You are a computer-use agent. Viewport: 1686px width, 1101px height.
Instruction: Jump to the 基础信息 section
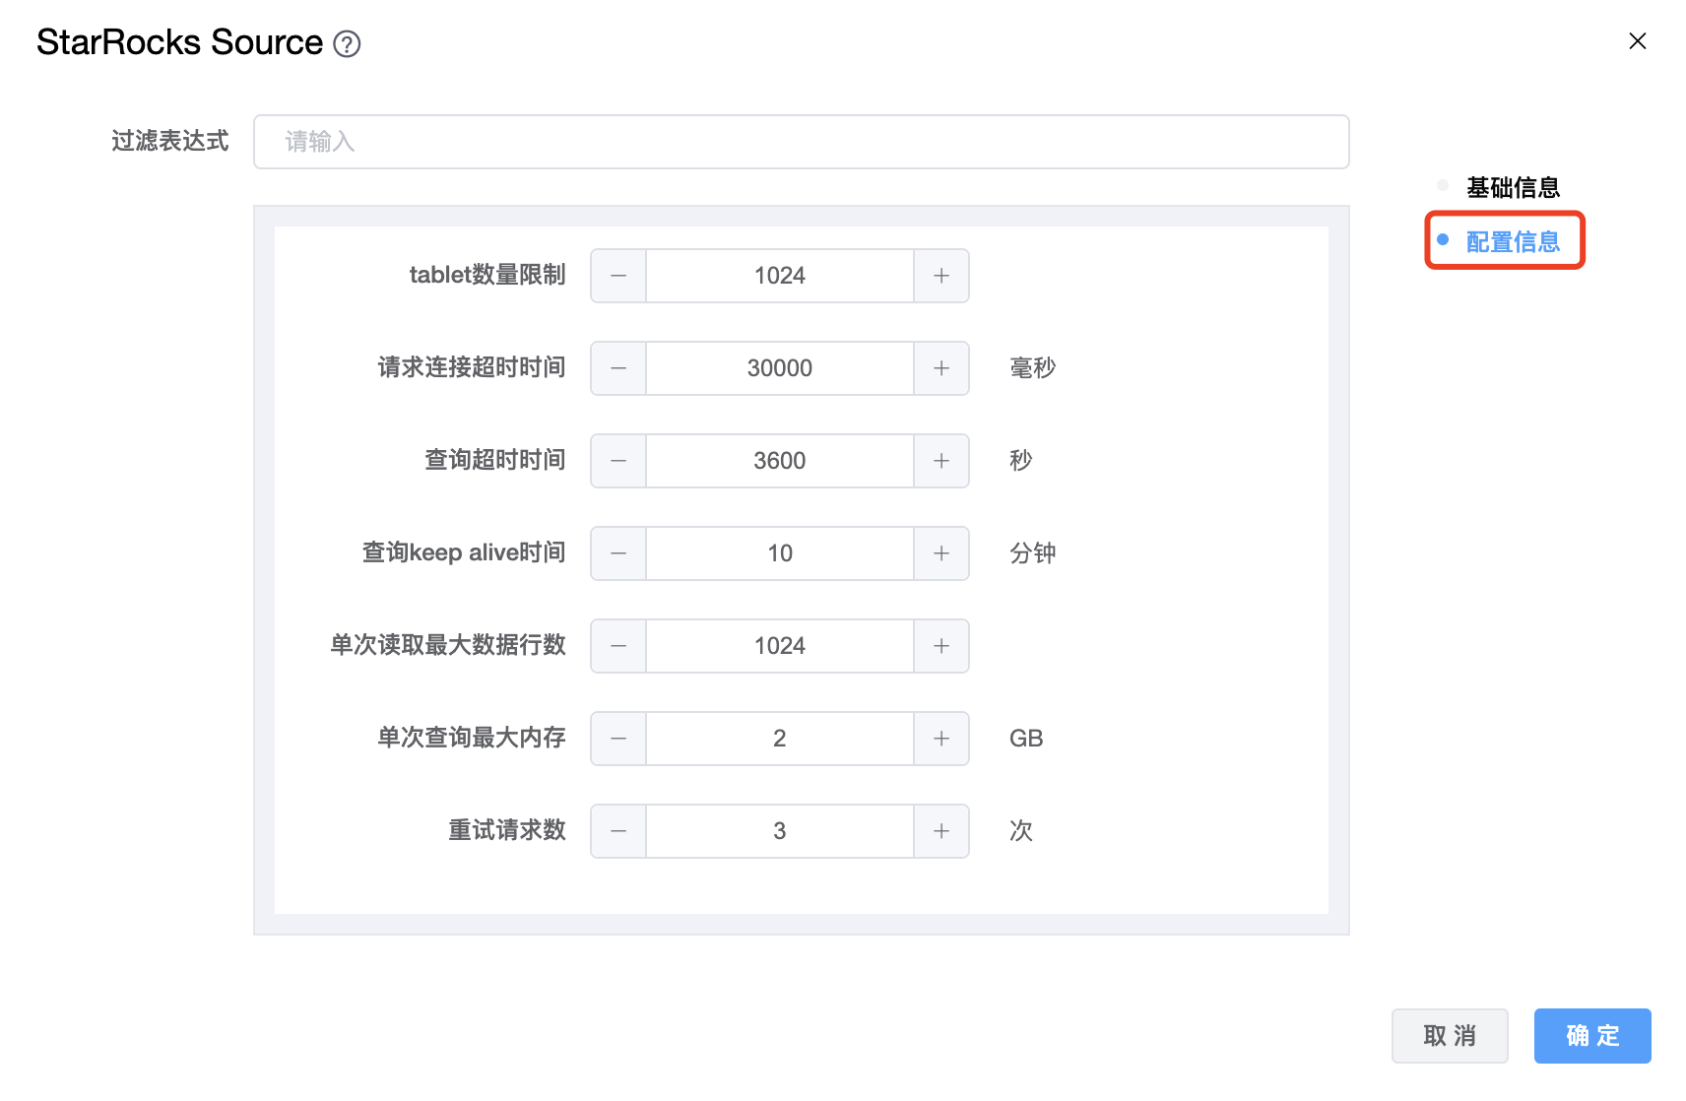[1512, 187]
